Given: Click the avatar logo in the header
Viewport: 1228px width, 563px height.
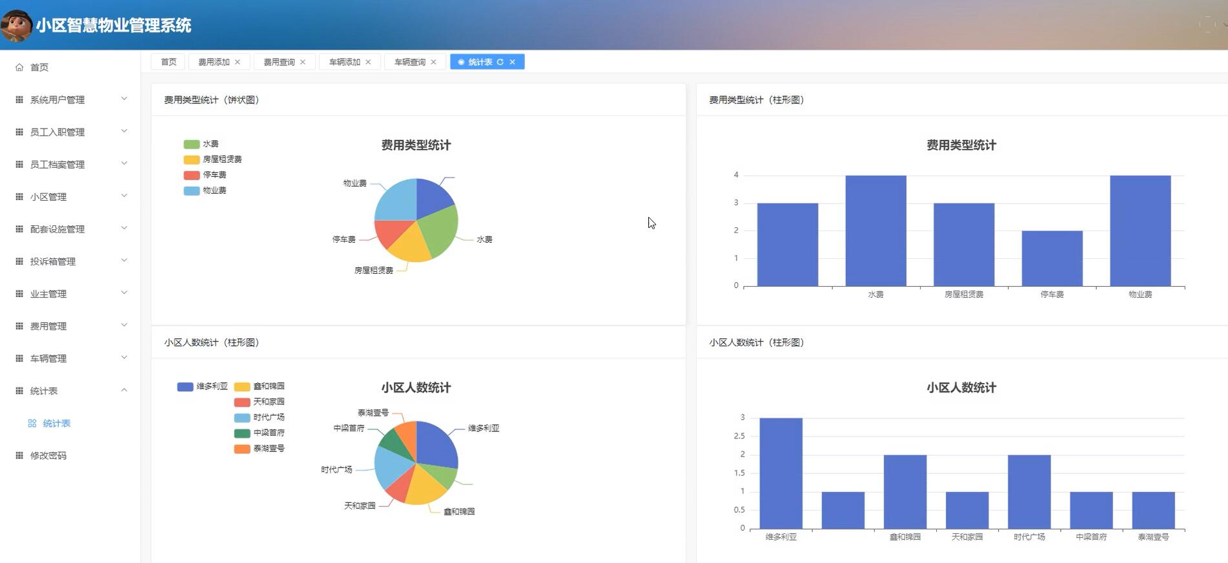Looking at the screenshot, I should [16, 25].
